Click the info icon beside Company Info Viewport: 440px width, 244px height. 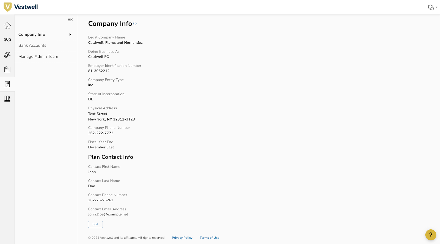pyautogui.click(x=135, y=24)
